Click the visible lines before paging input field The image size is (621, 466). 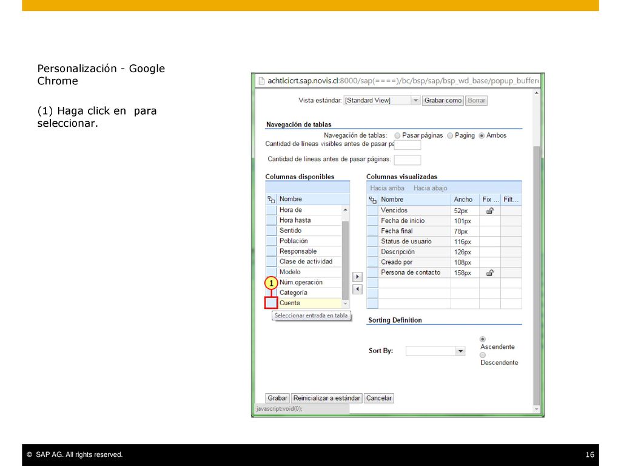[408, 145]
